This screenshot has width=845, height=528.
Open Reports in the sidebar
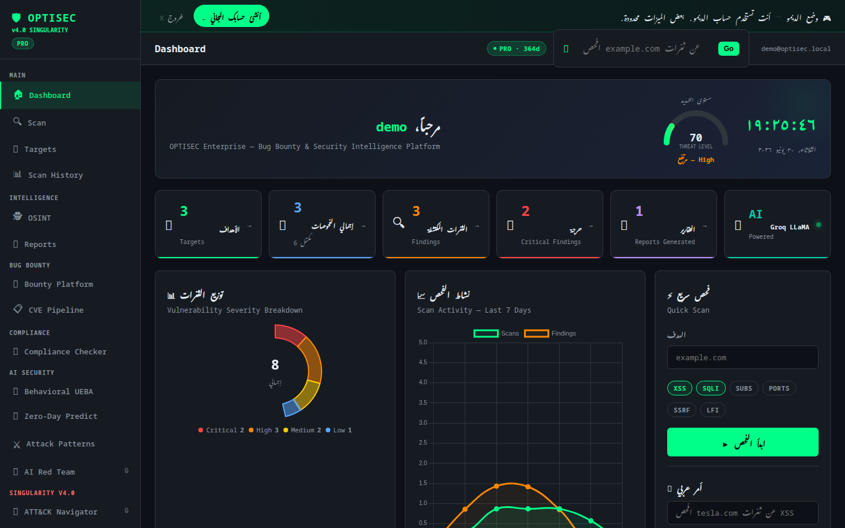tap(70, 244)
